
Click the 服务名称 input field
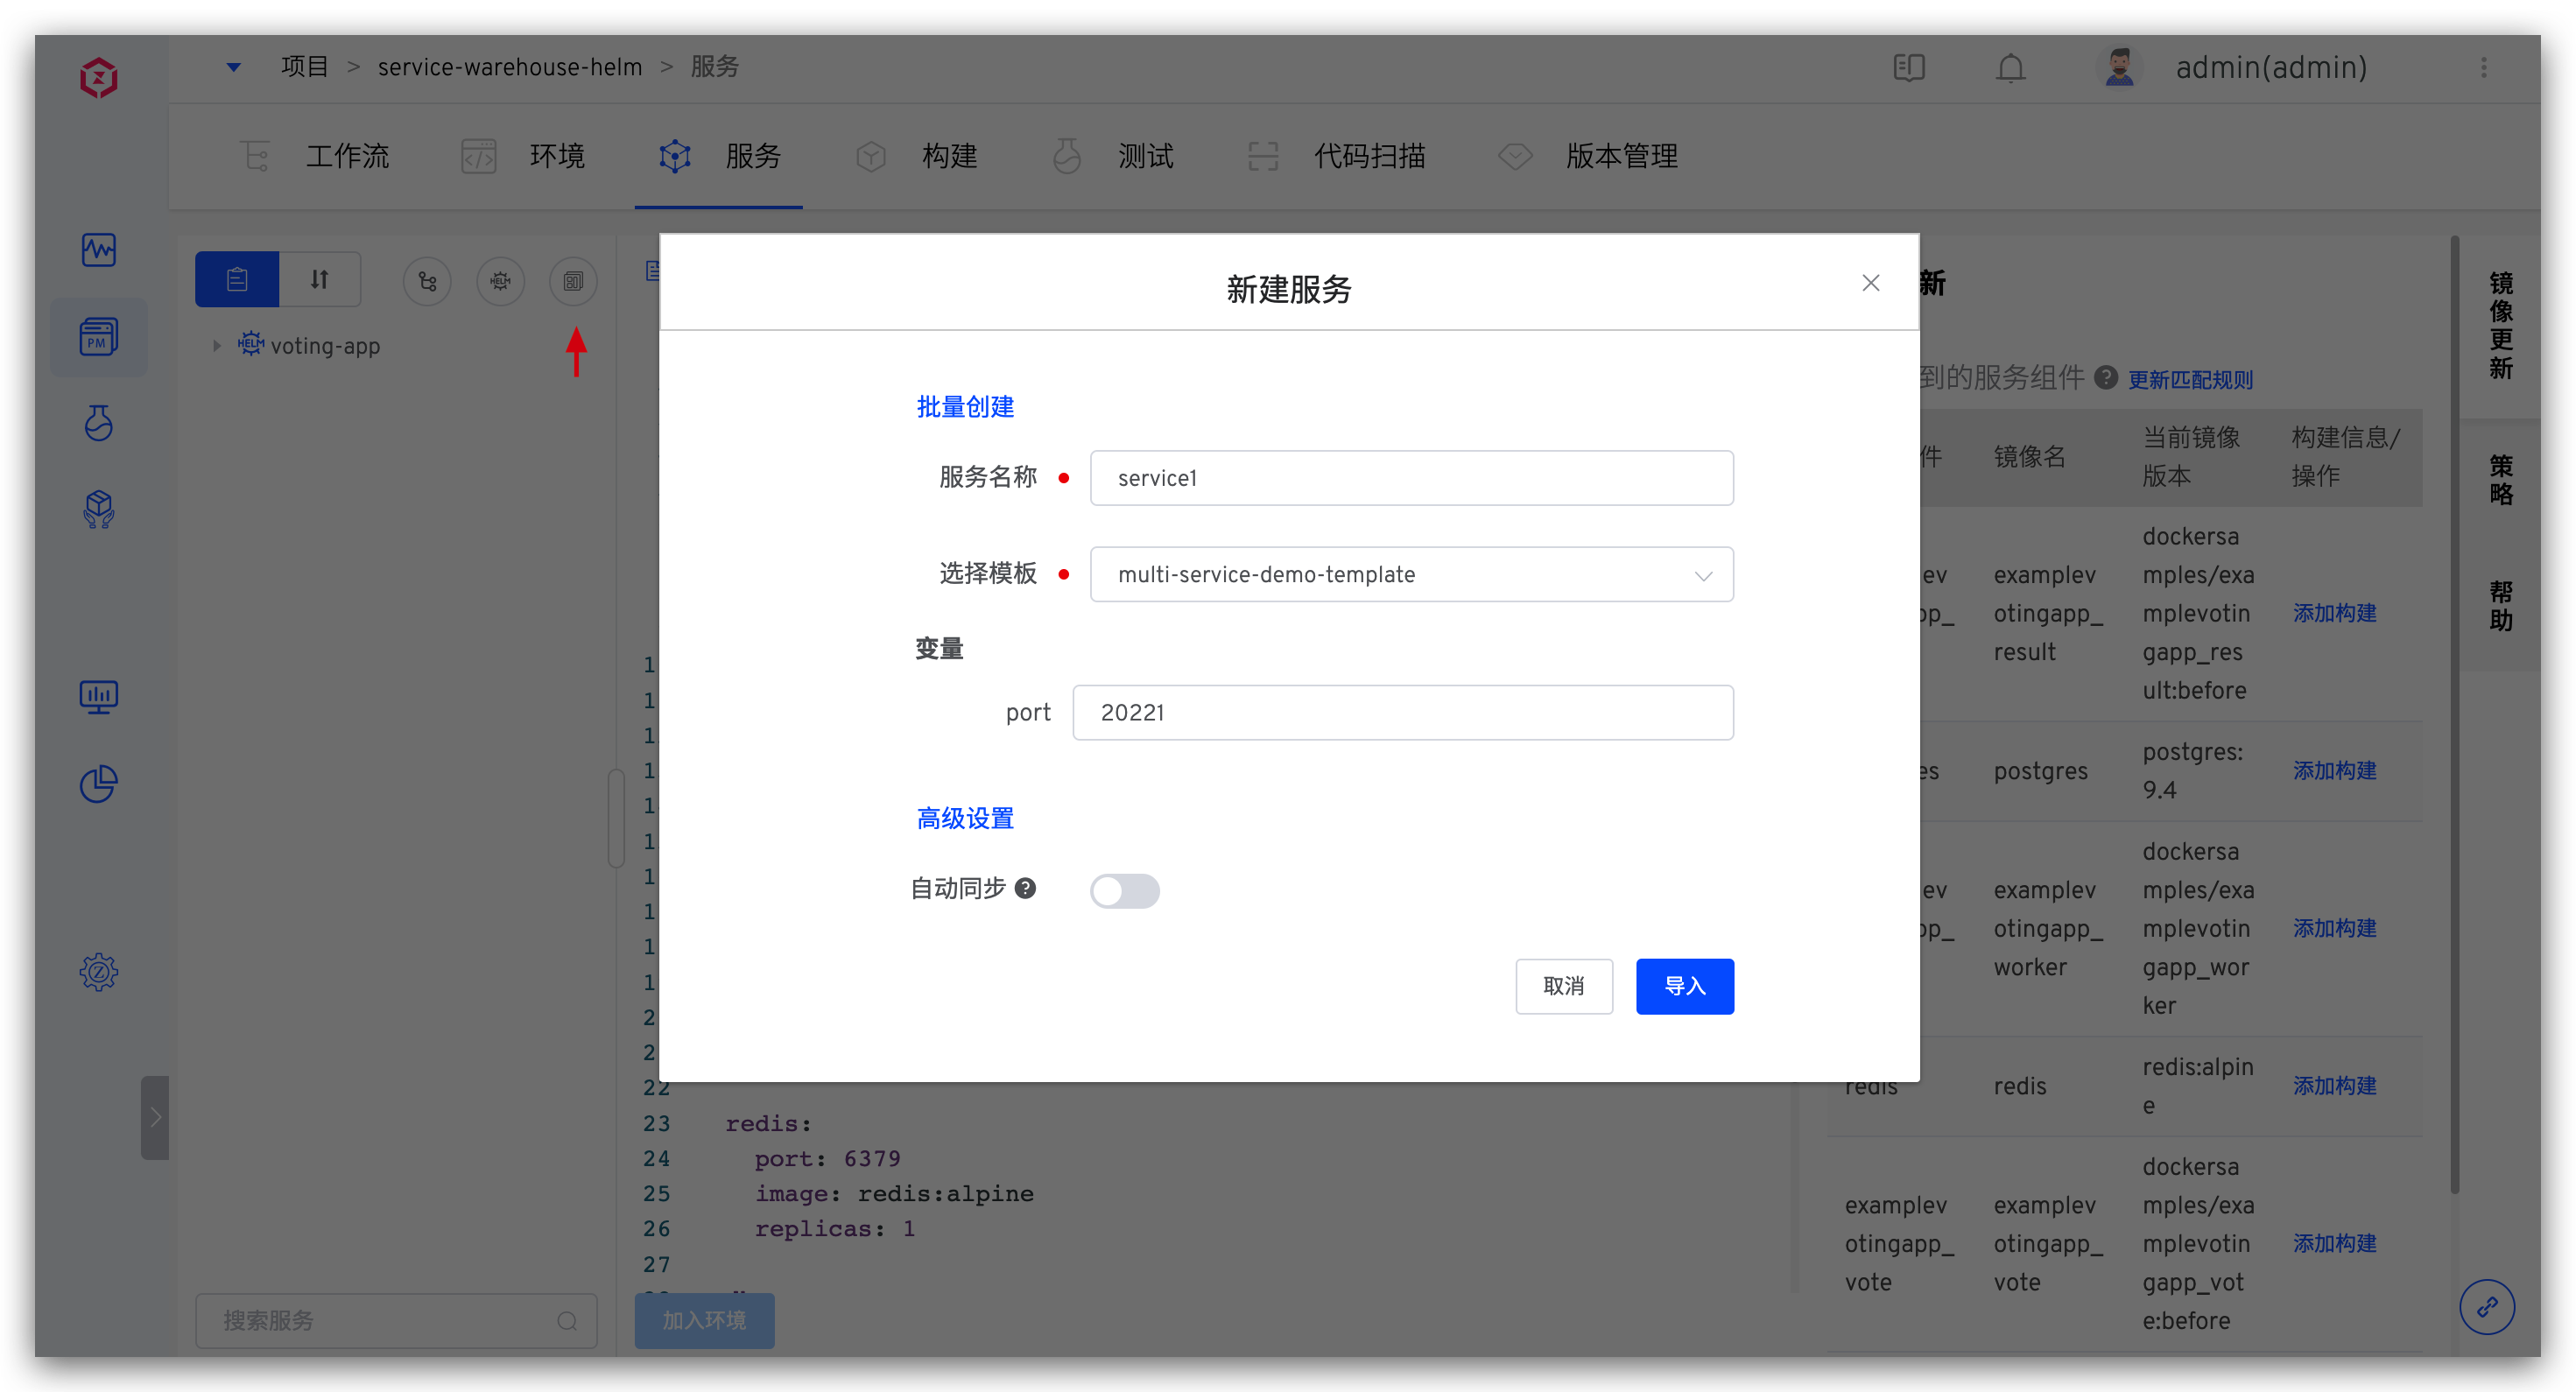click(x=1410, y=478)
